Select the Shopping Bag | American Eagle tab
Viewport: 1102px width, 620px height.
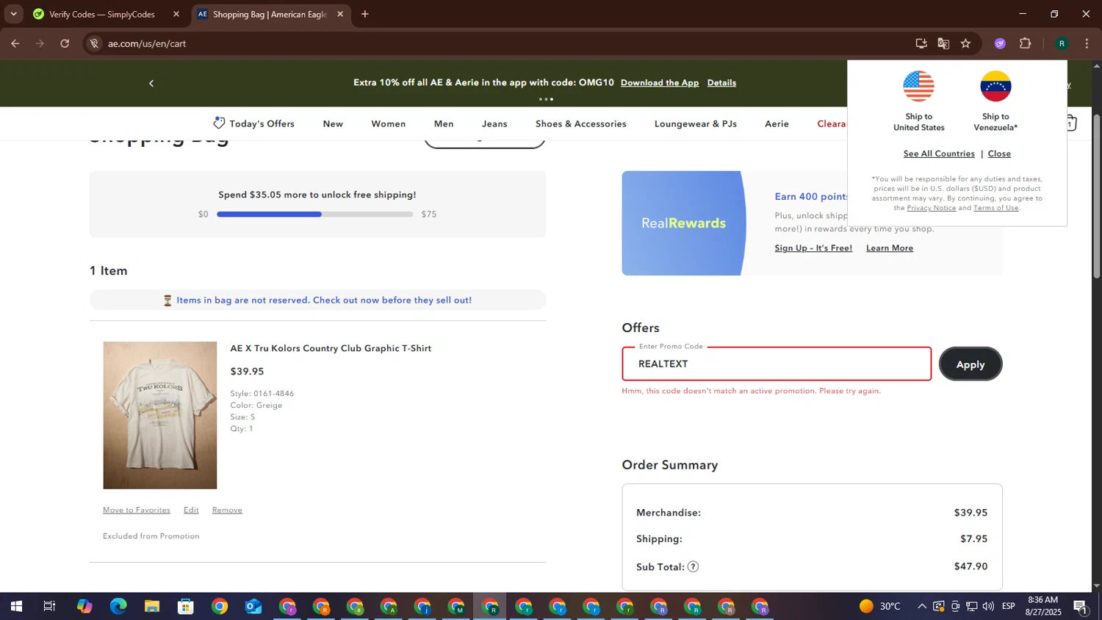(x=270, y=14)
